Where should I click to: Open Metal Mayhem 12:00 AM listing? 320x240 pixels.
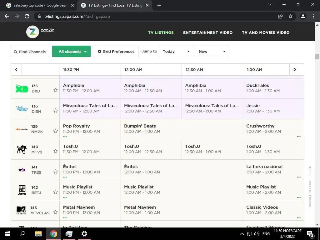pos(182,210)
